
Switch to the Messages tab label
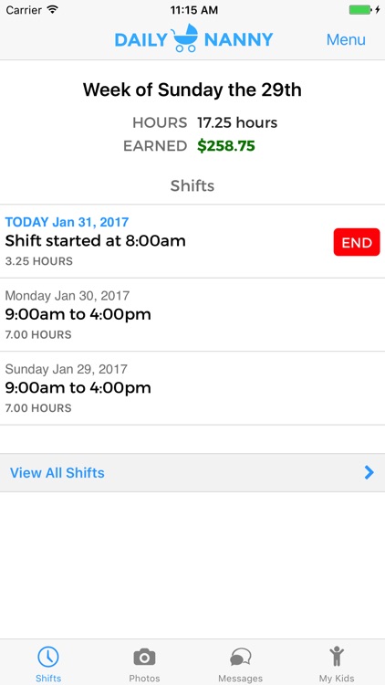[x=241, y=679]
